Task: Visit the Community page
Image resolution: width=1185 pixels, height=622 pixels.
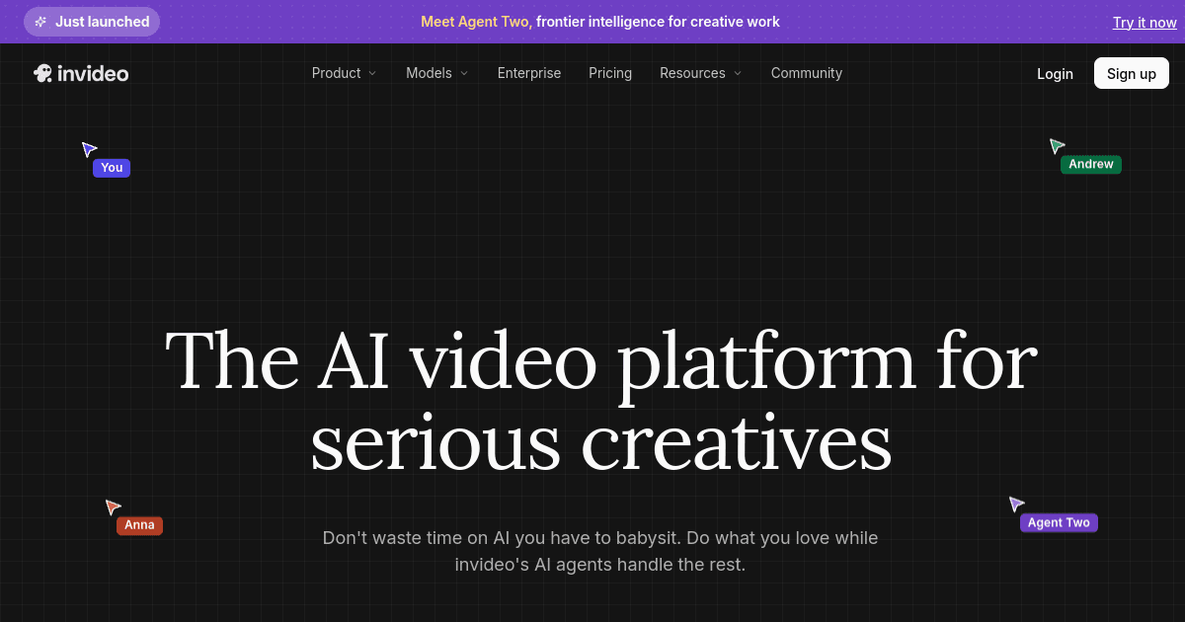Action: pyautogui.click(x=807, y=73)
